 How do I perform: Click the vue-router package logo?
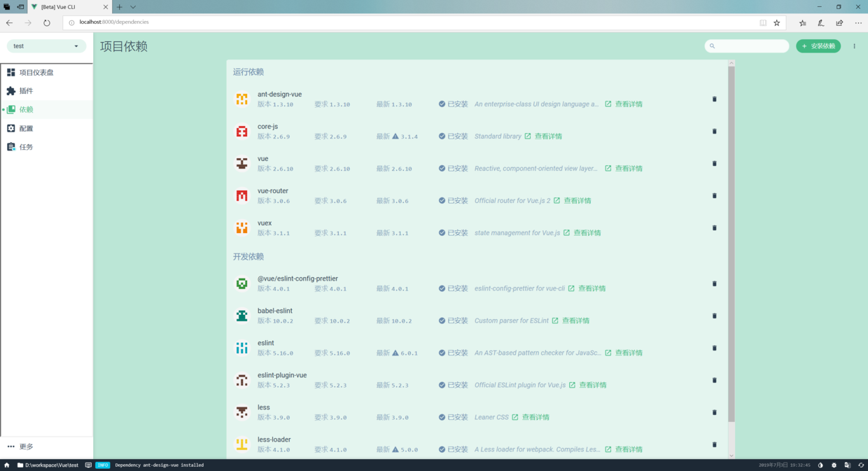[241, 196]
